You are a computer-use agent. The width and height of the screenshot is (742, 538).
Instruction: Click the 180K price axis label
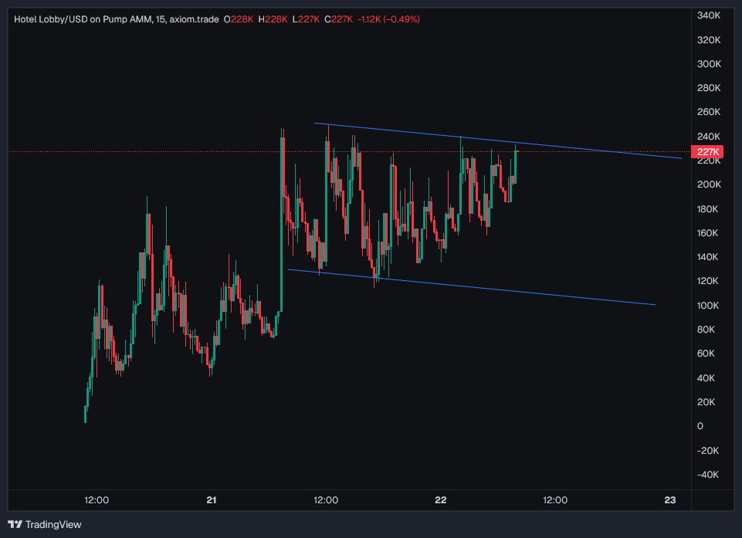(707, 208)
